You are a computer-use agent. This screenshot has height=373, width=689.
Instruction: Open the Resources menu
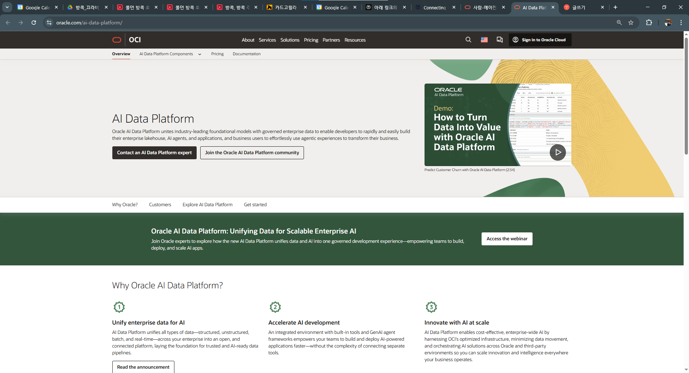coord(355,40)
